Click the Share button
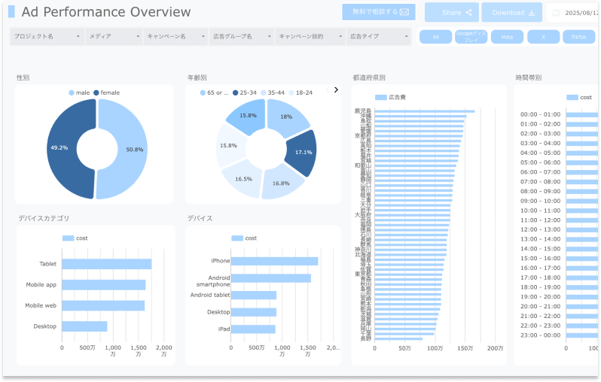This screenshot has width=601, height=382. (452, 13)
